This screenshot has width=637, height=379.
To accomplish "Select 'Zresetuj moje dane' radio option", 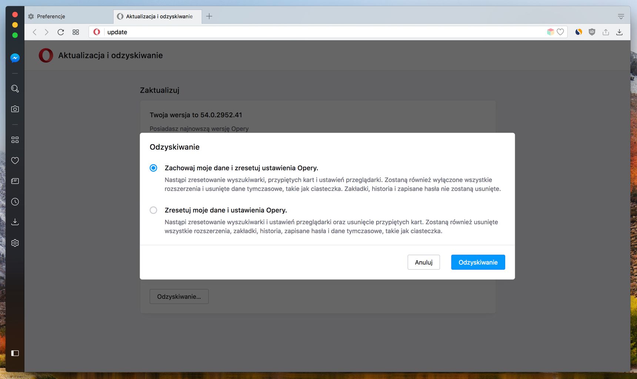I will tap(153, 210).
